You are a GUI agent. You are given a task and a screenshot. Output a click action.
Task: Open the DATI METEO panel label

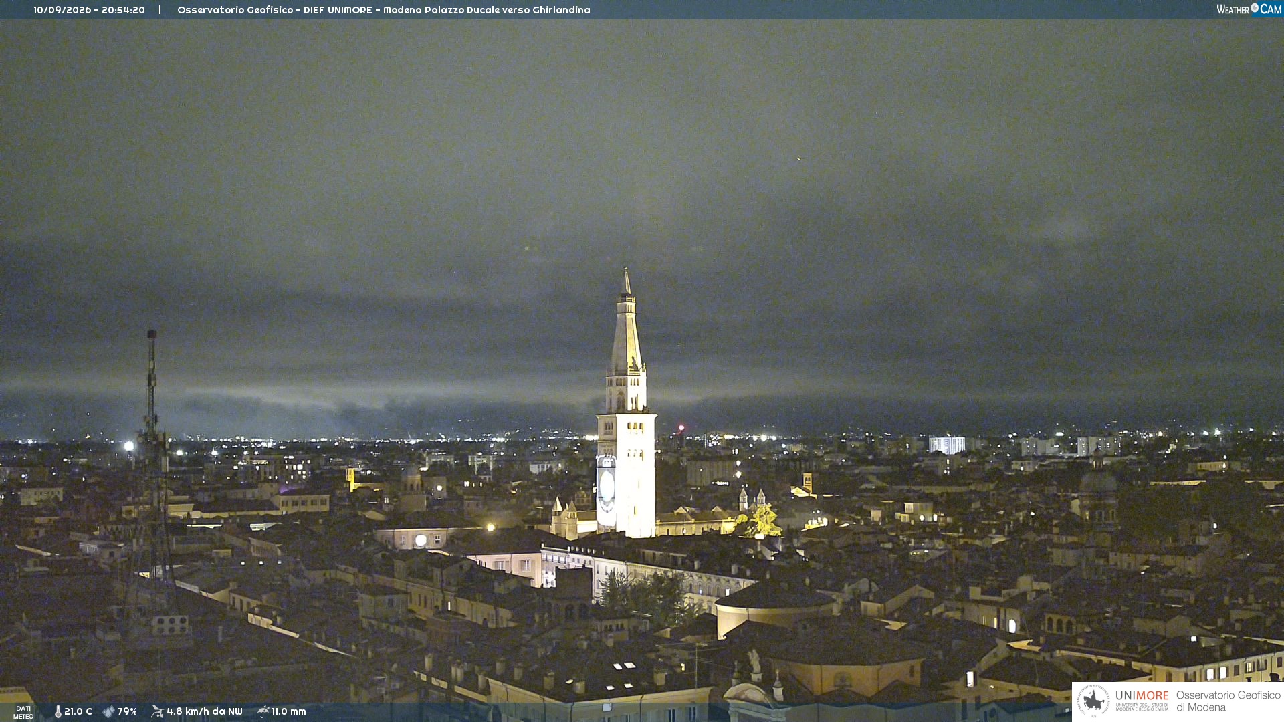pos(23,713)
